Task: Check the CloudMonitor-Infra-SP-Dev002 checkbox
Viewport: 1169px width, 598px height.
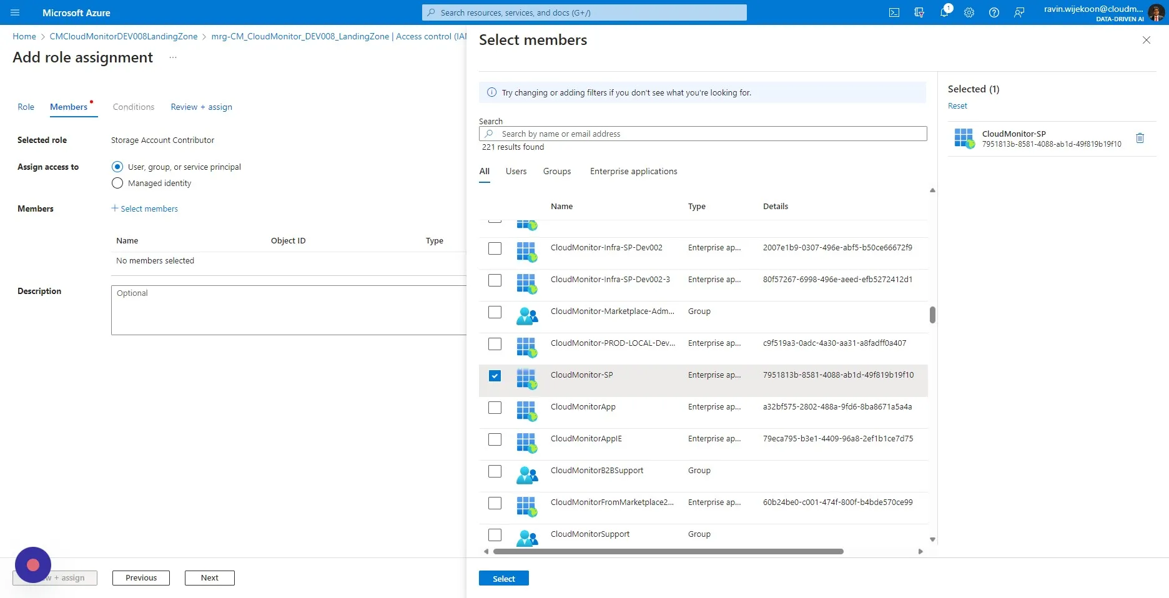Action: (495, 248)
